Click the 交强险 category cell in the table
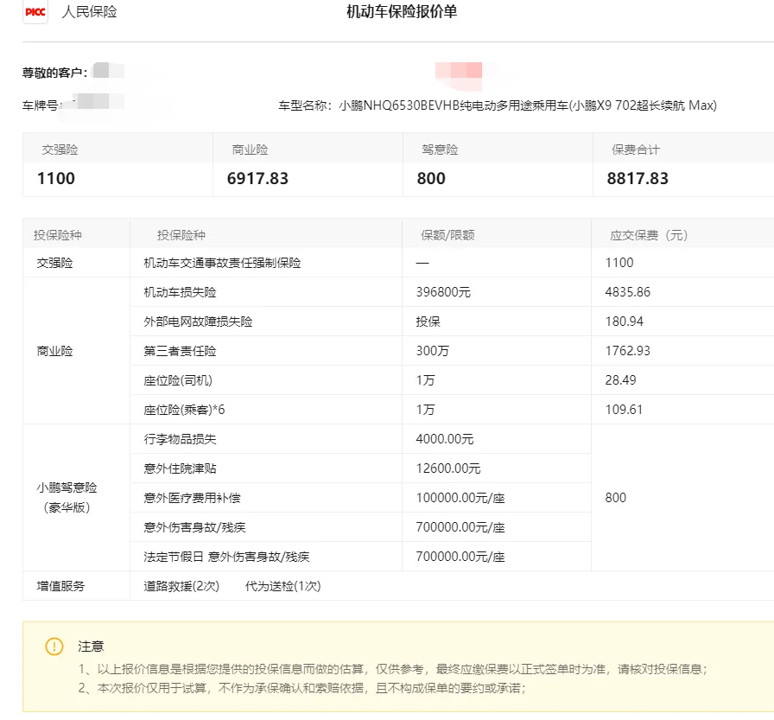 click(54, 263)
